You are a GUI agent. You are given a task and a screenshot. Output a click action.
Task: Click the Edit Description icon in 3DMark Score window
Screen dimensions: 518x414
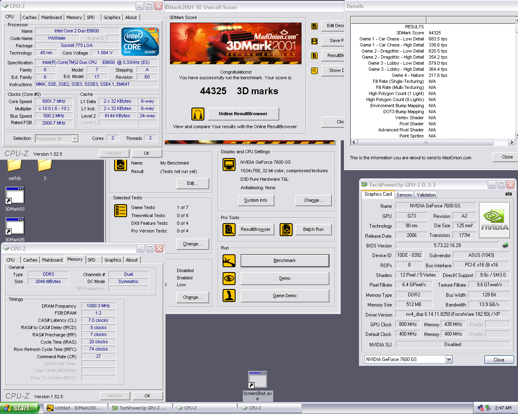(x=314, y=26)
